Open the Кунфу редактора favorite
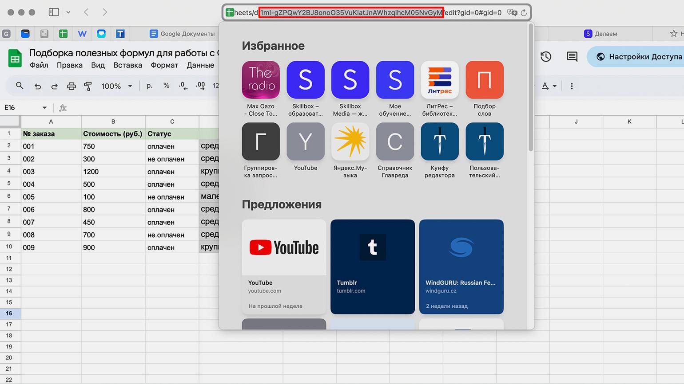This screenshot has width=684, height=384. coord(440,150)
